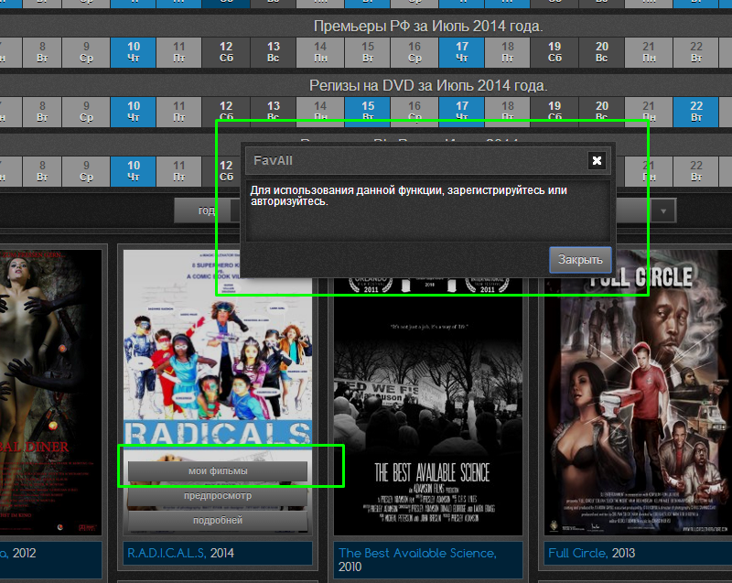The height and width of the screenshot is (583, 732).
Task: Select 15 Вт in Премьеры РФ row
Action: coord(368,52)
